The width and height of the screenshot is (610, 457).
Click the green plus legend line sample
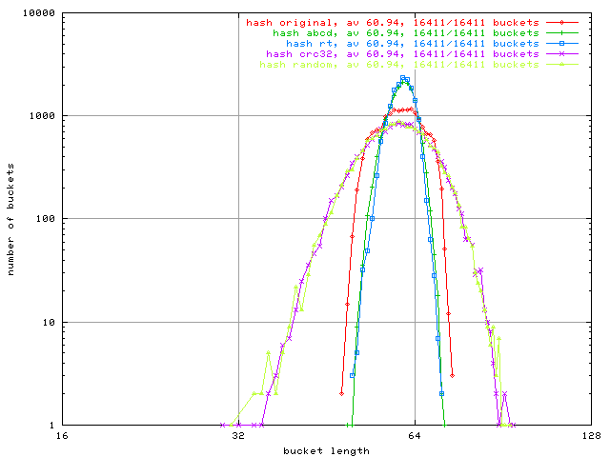click(x=561, y=33)
